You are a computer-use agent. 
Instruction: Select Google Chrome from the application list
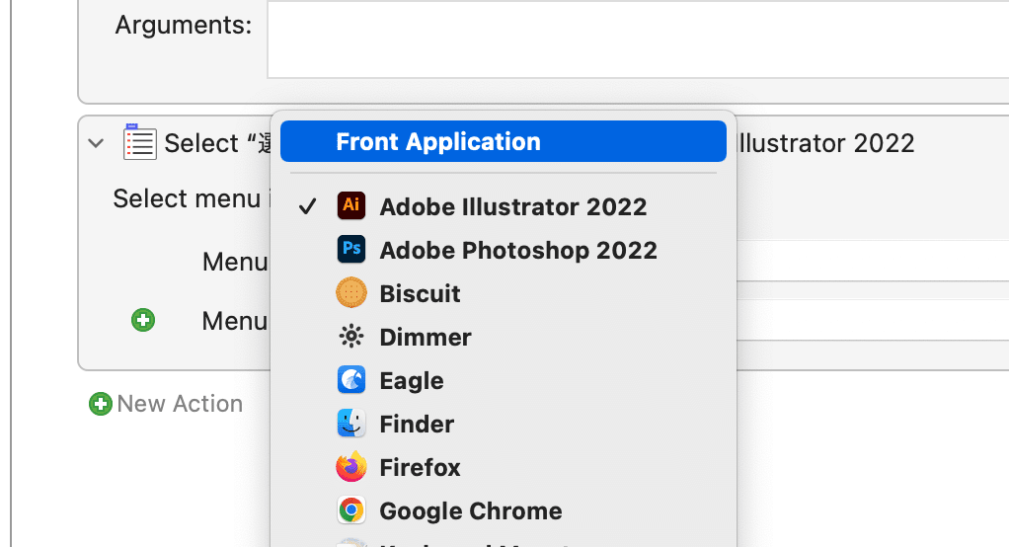pyautogui.click(x=504, y=511)
